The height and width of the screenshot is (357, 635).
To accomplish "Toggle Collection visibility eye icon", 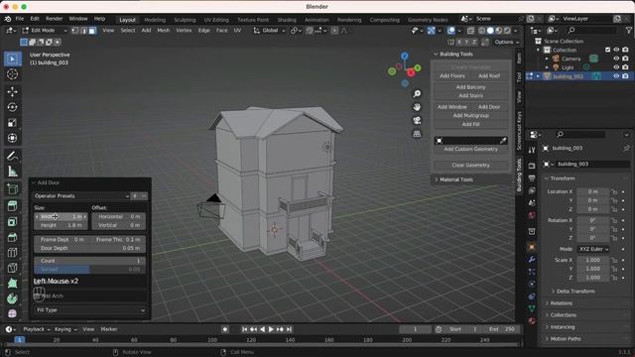I will coord(616,50).
